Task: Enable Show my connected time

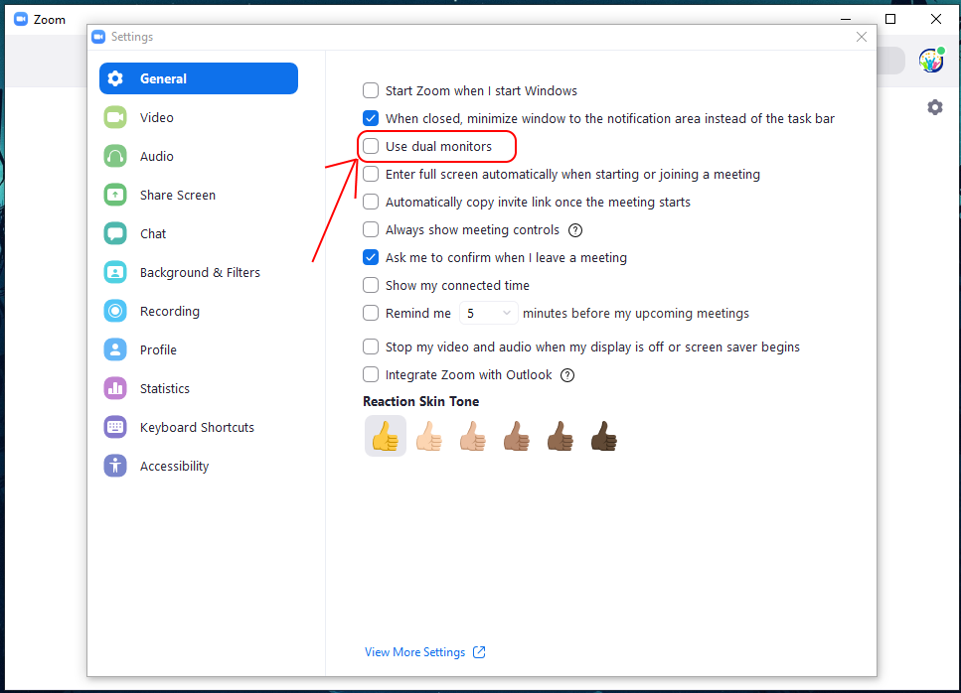Action: click(x=371, y=285)
